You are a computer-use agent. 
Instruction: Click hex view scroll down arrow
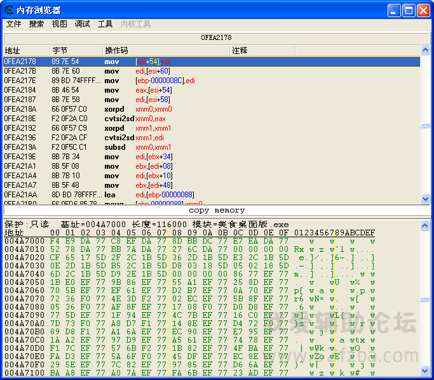pyautogui.click(x=424, y=370)
